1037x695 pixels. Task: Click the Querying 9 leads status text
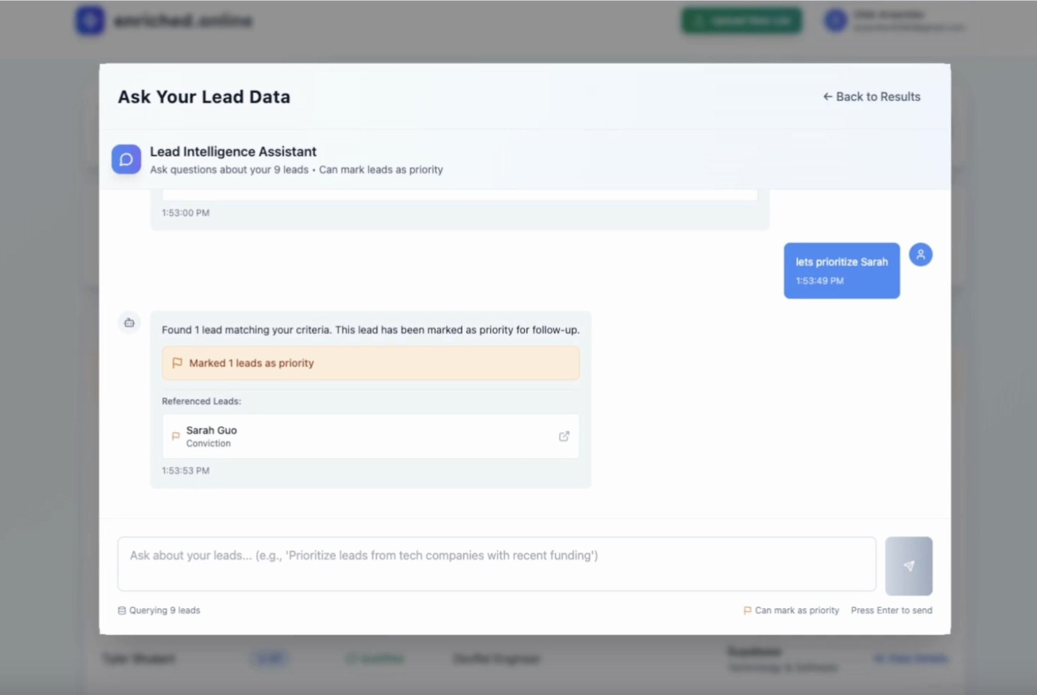tap(164, 610)
